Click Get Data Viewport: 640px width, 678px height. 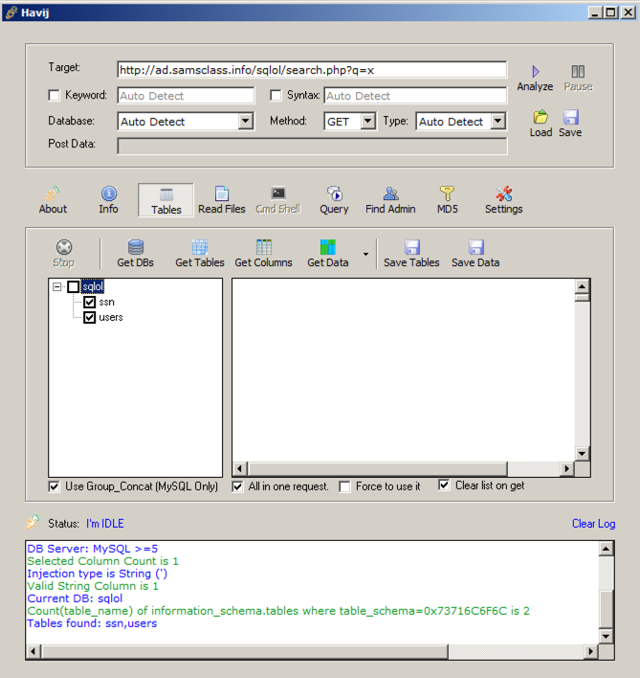(328, 254)
